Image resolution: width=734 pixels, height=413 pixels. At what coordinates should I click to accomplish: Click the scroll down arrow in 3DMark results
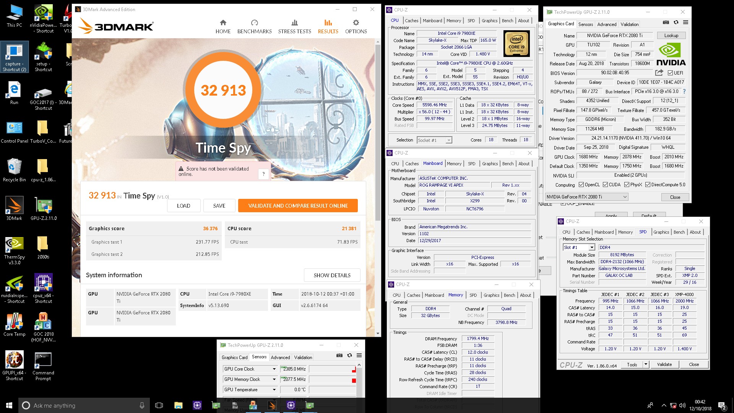[378, 333]
